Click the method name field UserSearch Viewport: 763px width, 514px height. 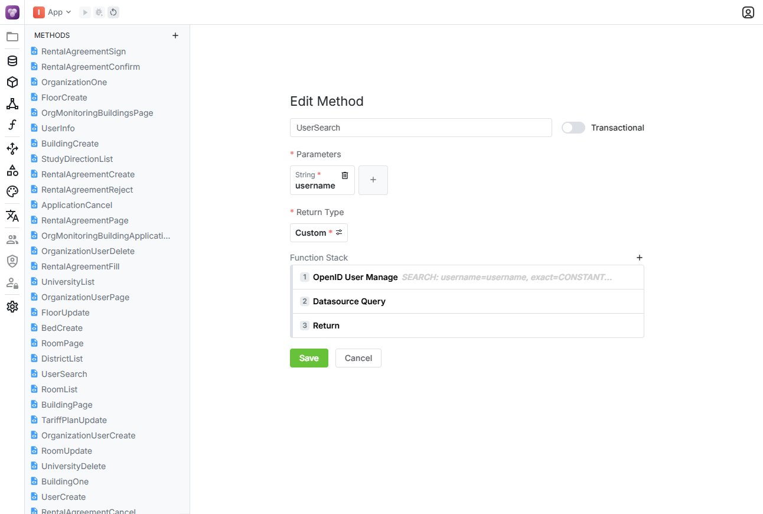point(420,128)
